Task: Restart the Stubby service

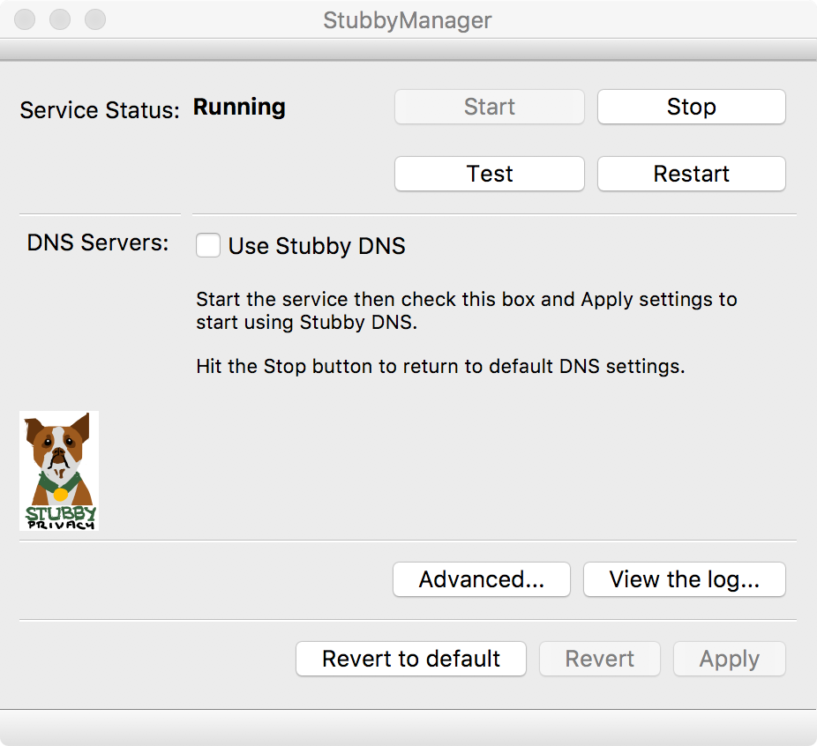Action: click(x=692, y=174)
